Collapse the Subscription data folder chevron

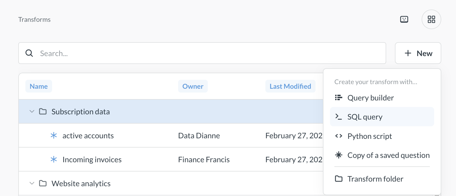point(32,111)
